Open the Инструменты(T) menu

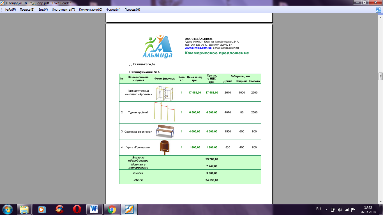point(63,10)
